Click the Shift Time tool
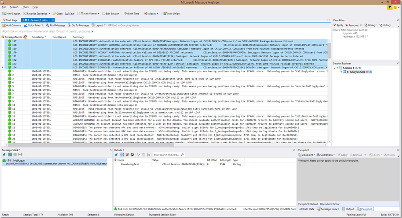This screenshot has width=402, height=218. [132, 14]
